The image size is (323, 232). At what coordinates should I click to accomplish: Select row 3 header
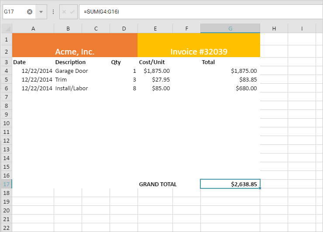[x=7, y=62]
